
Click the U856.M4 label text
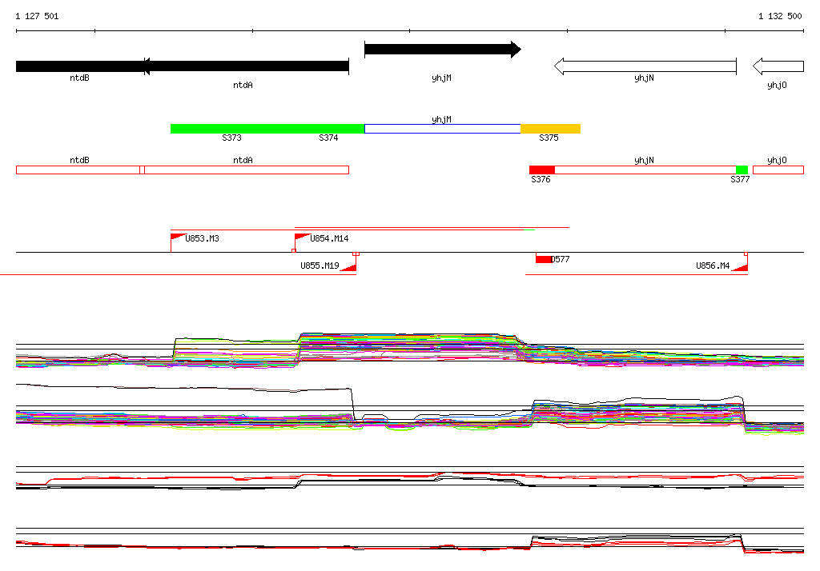(x=712, y=266)
